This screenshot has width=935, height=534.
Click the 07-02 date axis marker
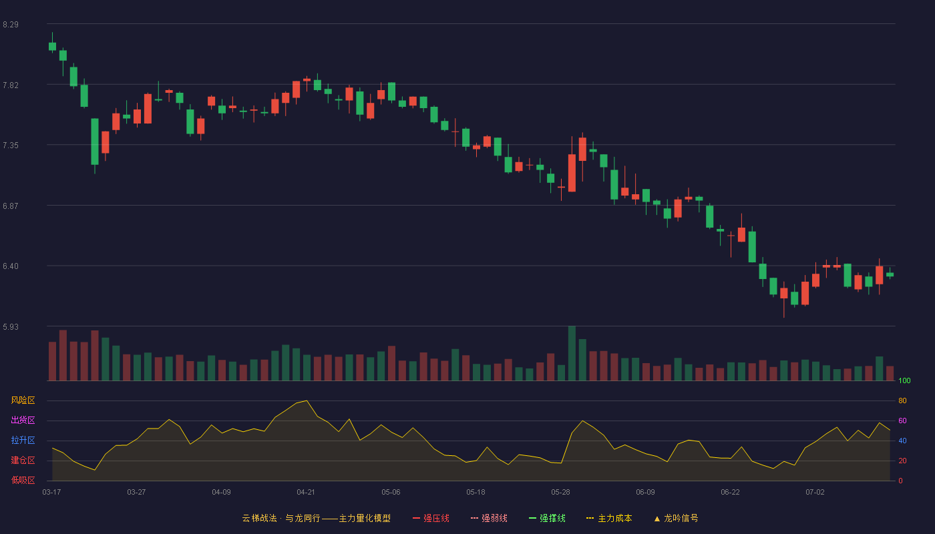click(815, 492)
